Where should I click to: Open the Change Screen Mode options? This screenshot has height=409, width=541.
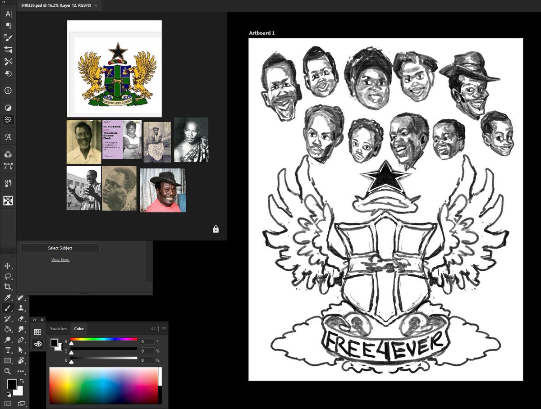point(21,404)
